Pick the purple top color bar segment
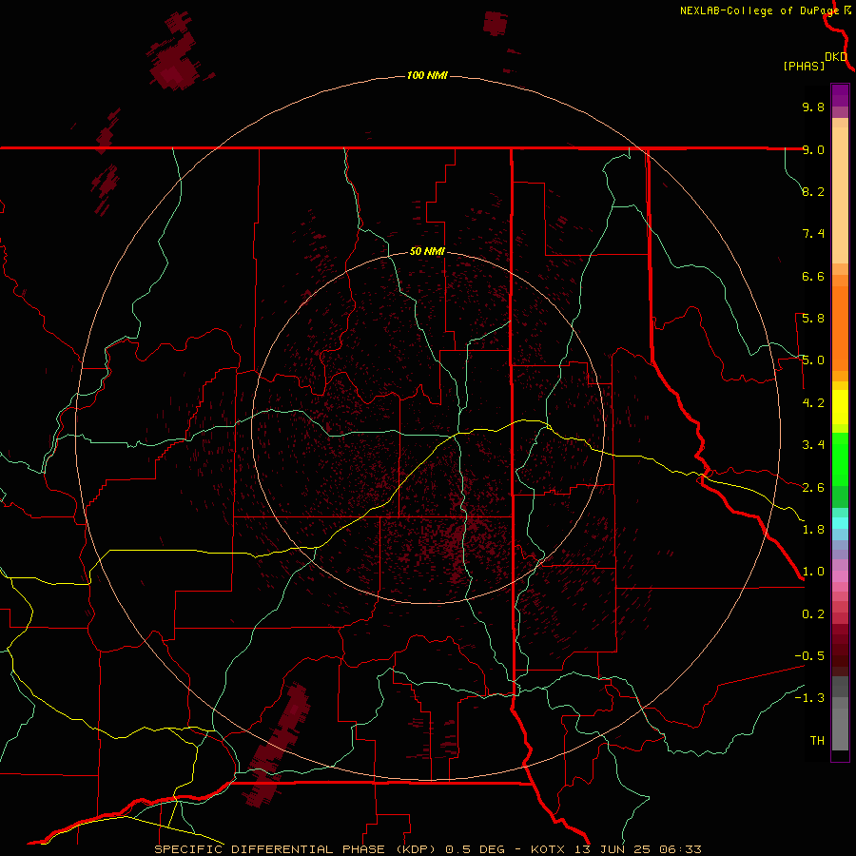The width and height of the screenshot is (856, 856). click(840, 95)
